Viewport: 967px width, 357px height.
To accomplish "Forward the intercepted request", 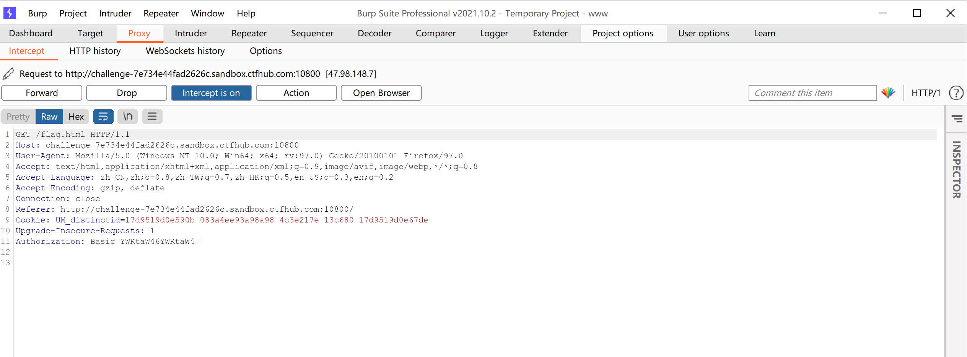I will [x=42, y=93].
